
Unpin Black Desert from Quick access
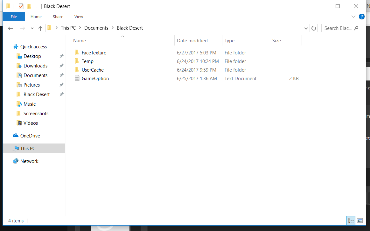coord(61,94)
